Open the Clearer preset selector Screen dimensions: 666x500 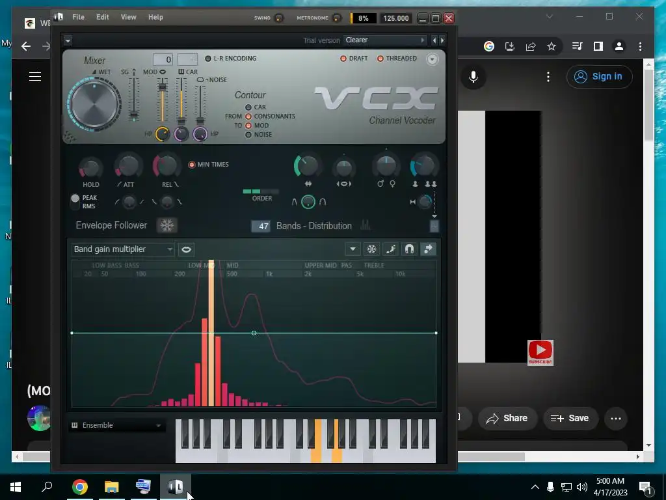(385, 40)
